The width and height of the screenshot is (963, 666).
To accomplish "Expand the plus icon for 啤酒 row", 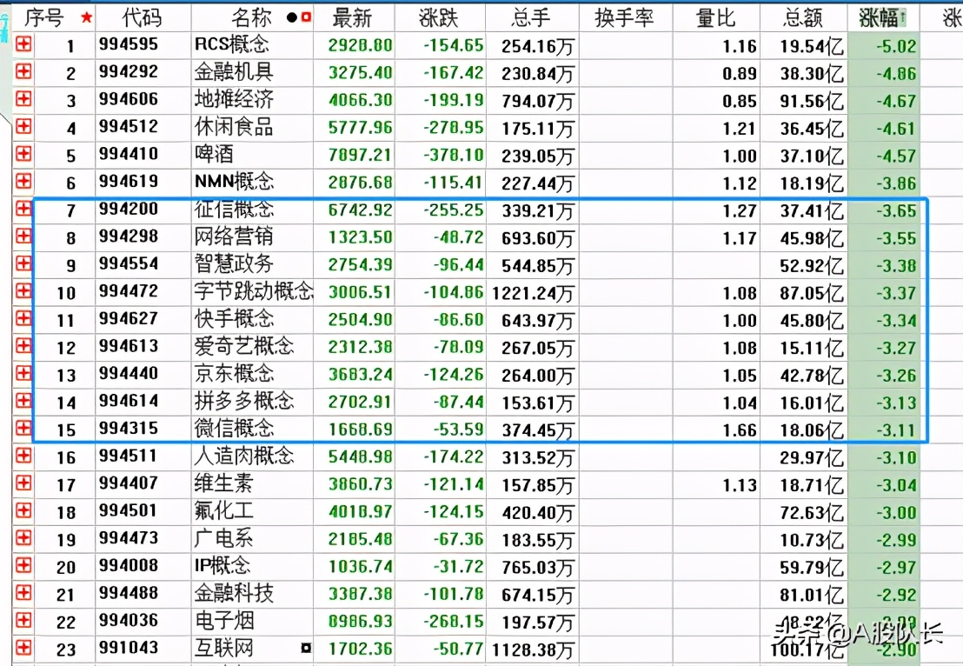I will [x=23, y=154].
